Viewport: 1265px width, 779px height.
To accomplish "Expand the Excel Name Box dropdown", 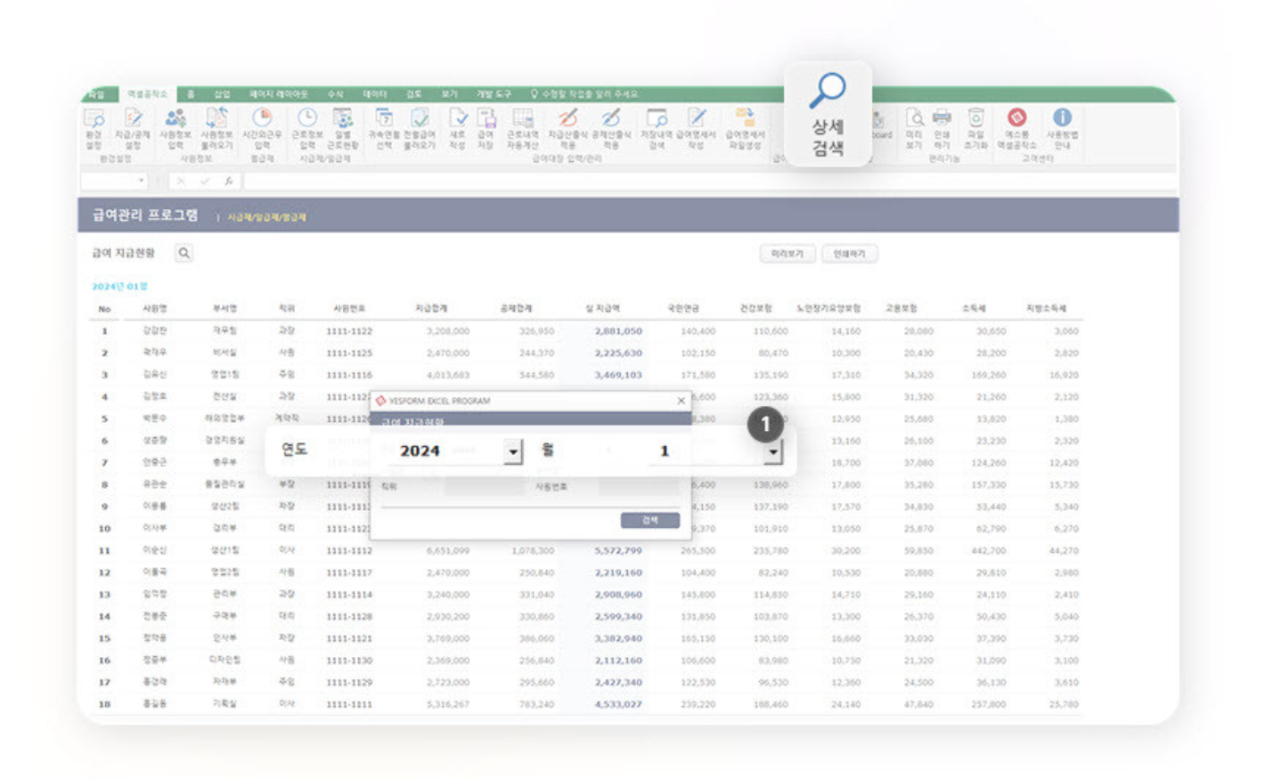I will point(141,181).
